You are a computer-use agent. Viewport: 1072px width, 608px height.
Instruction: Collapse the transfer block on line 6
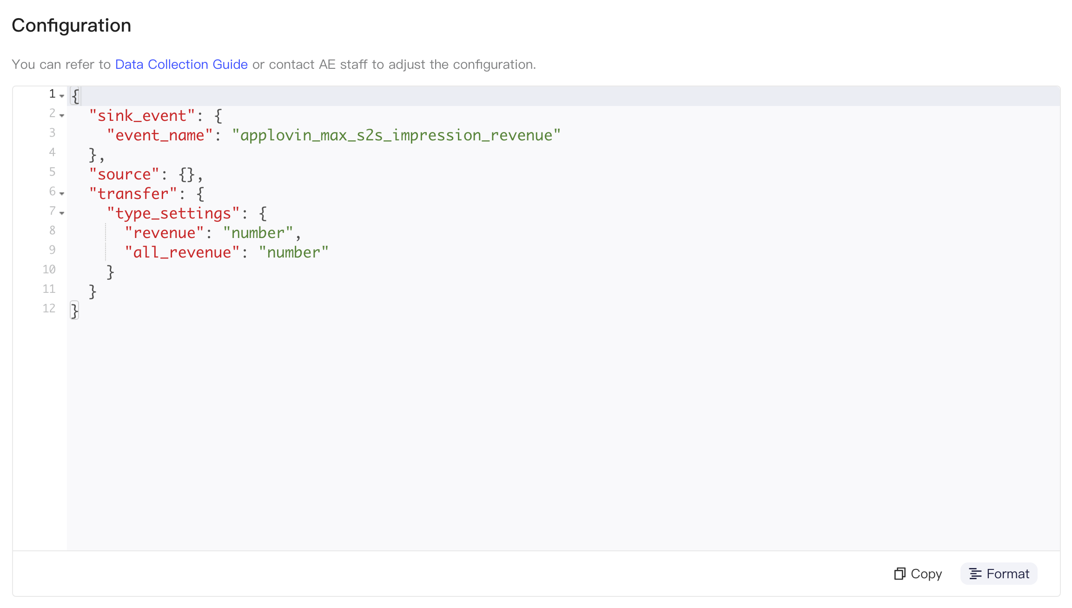coord(62,194)
